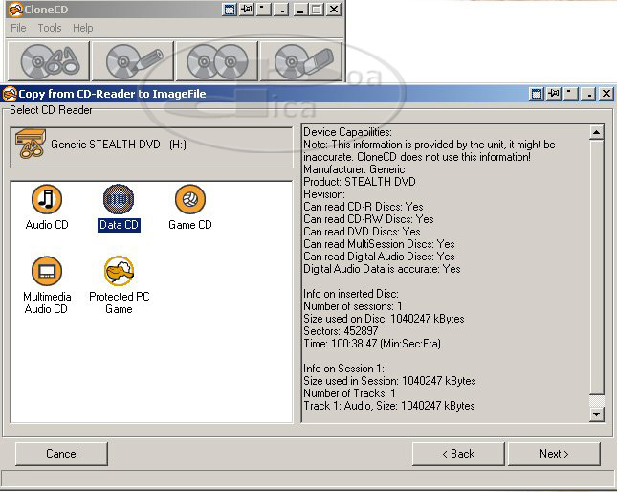Select the Audio CD profile icon

click(46, 201)
